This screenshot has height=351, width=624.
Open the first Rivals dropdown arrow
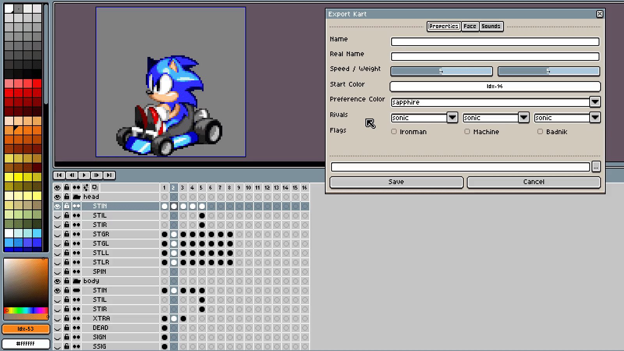(x=452, y=118)
